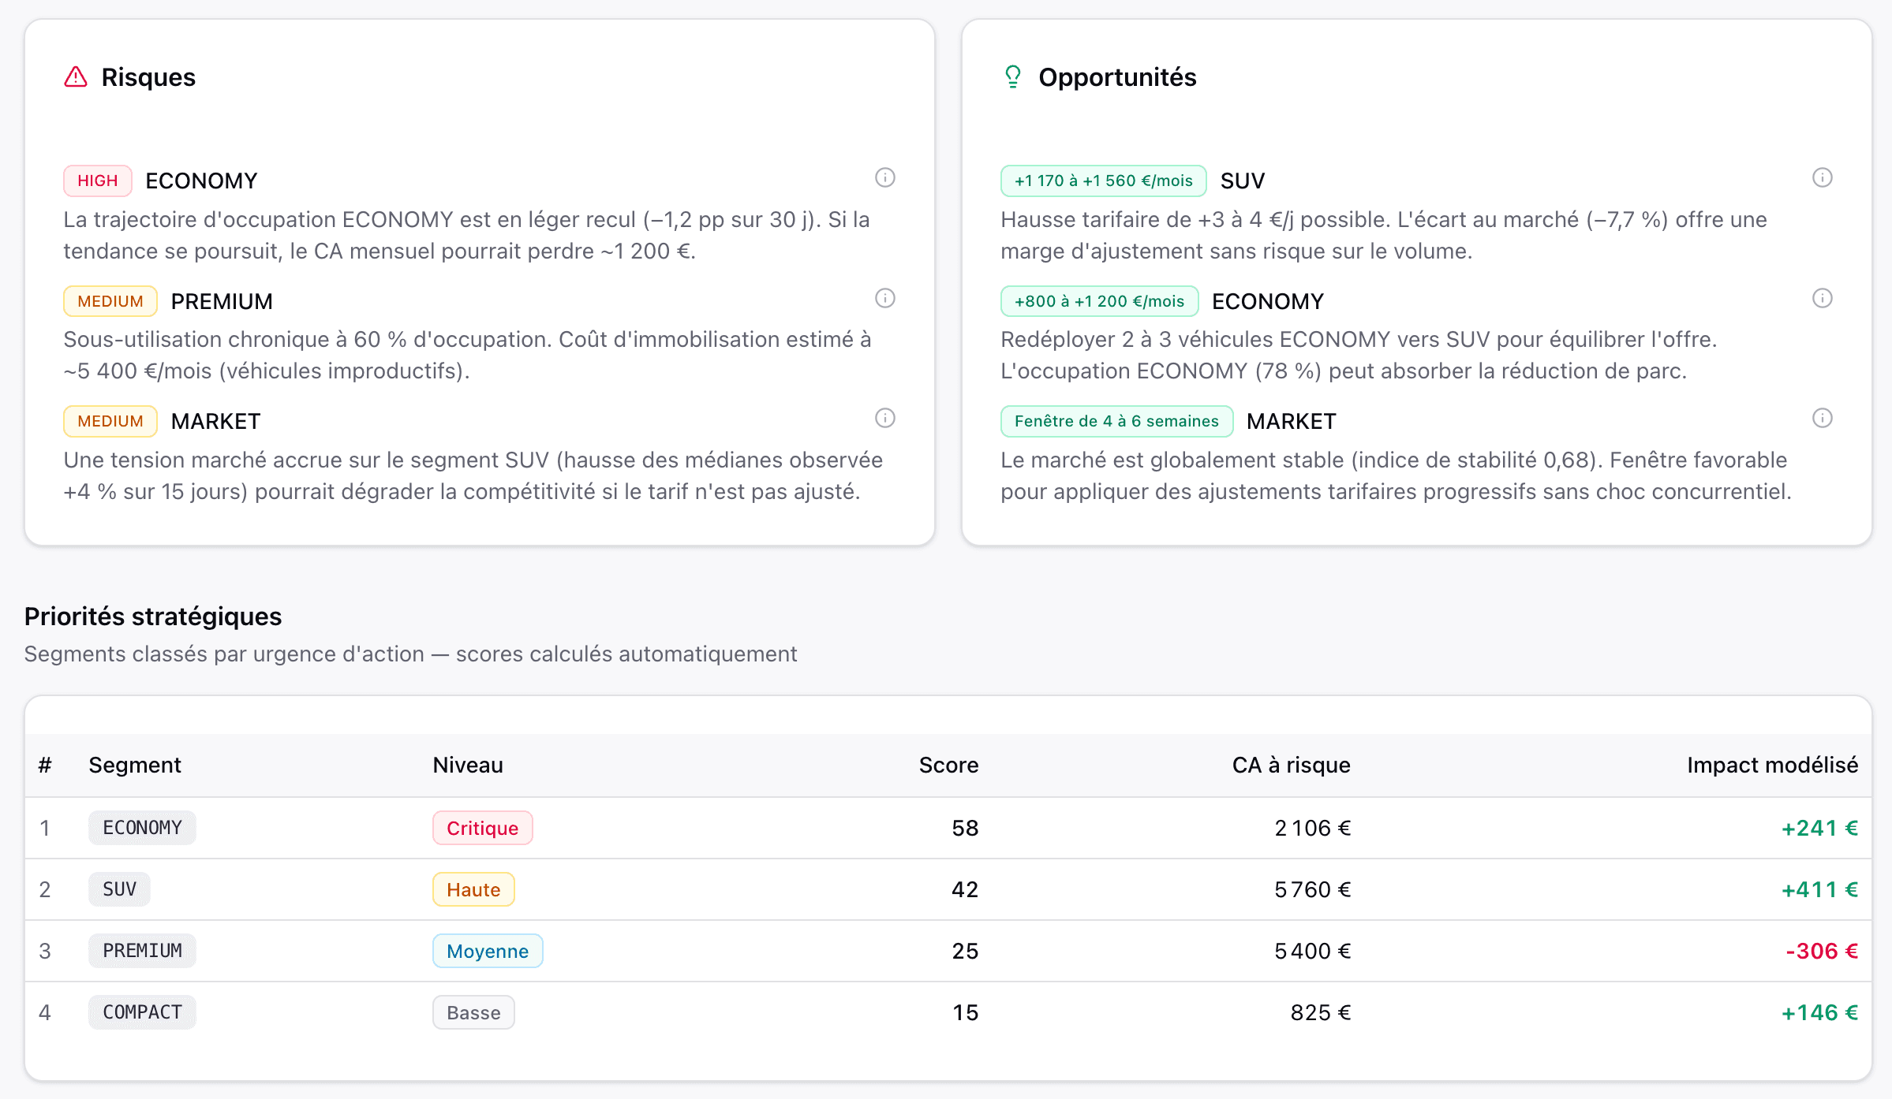Click info icon beside PREMIUM risk
This screenshot has width=1892, height=1099.
click(884, 299)
